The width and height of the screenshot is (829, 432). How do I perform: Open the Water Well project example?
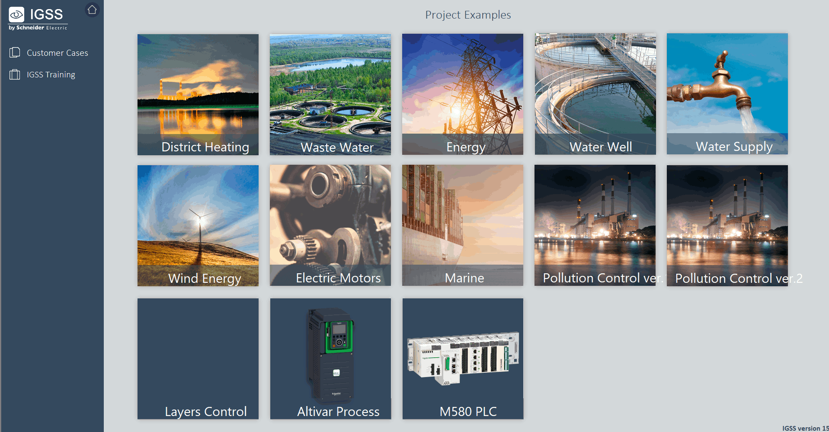tap(595, 94)
